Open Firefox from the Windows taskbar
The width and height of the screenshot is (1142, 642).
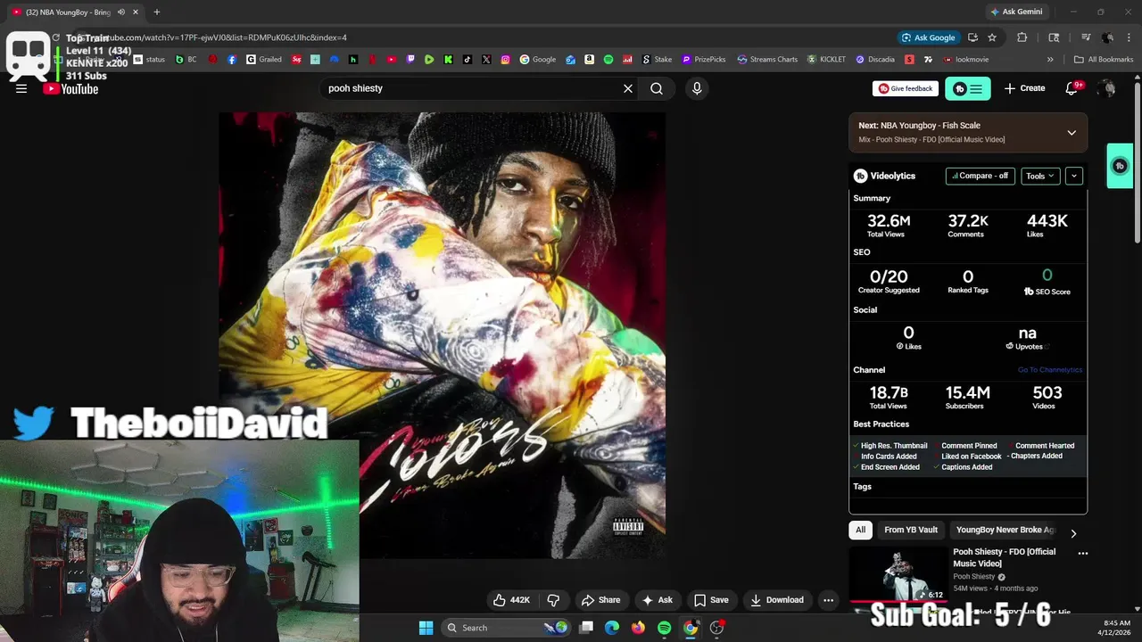pyautogui.click(x=638, y=628)
